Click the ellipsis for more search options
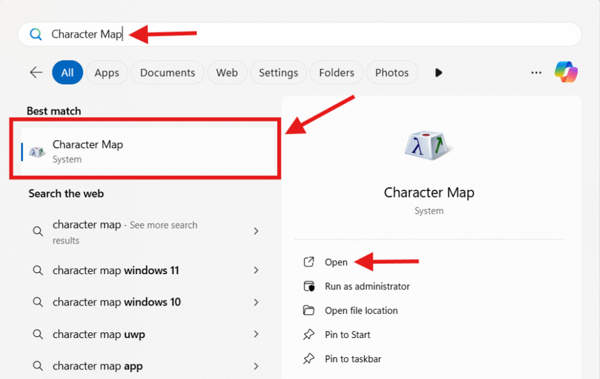600x379 pixels. [x=536, y=72]
